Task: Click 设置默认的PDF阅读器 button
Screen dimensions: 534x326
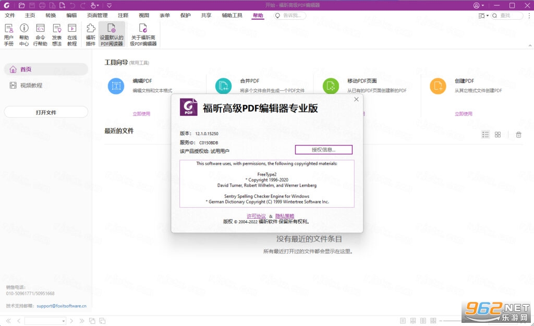Action: pos(112,35)
